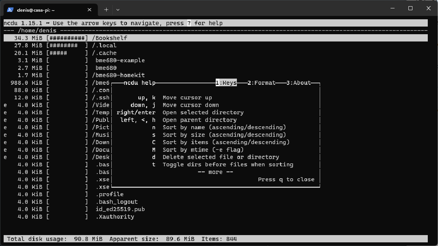Click the 'Total disk usage: 90.8 MiB' status
This screenshot has width=438, height=246.
[55, 239]
